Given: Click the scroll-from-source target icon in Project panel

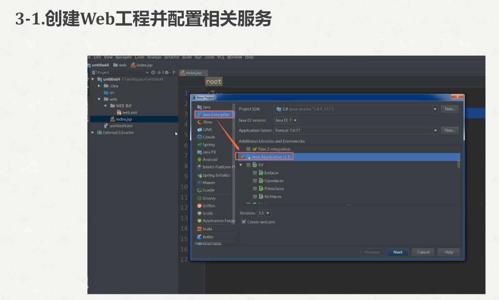Looking at the screenshot, I should point(153,72).
